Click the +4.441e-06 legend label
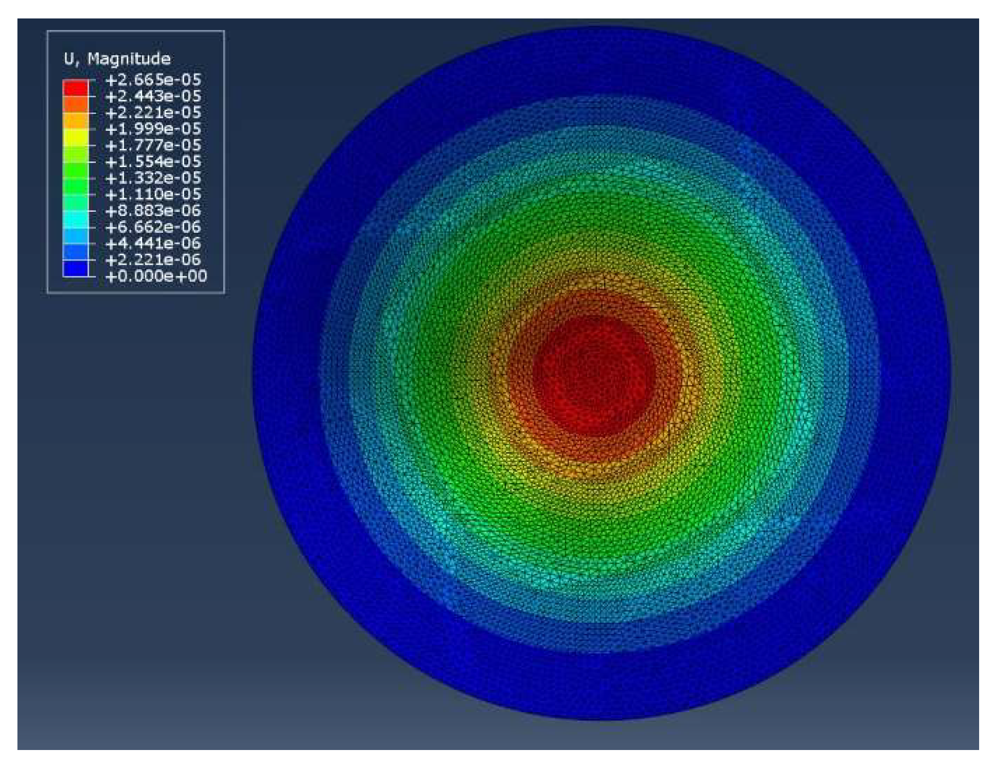The height and width of the screenshot is (770, 994). point(153,244)
